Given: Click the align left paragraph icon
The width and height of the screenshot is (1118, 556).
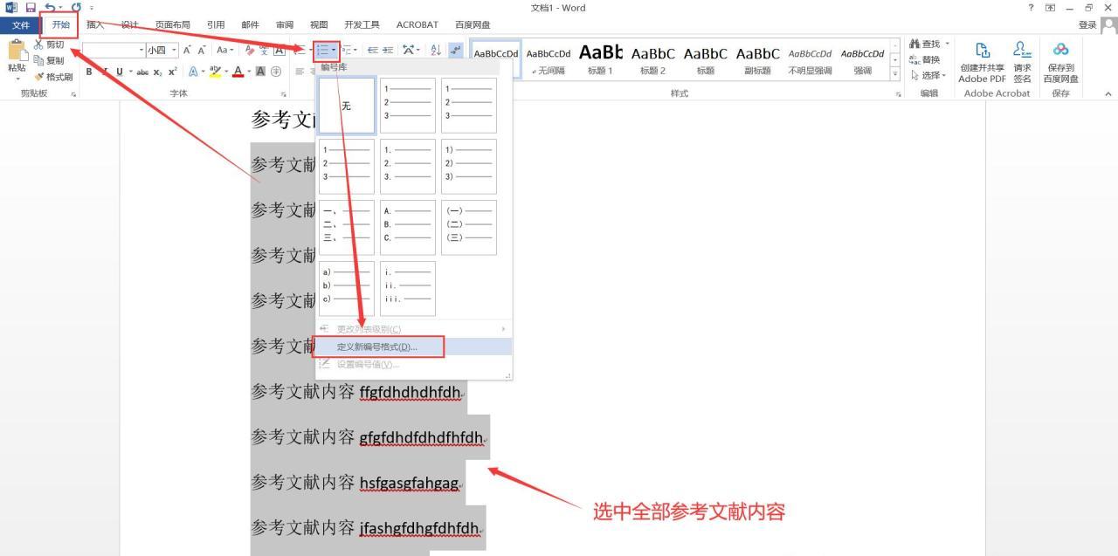Looking at the screenshot, I should [300, 72].
